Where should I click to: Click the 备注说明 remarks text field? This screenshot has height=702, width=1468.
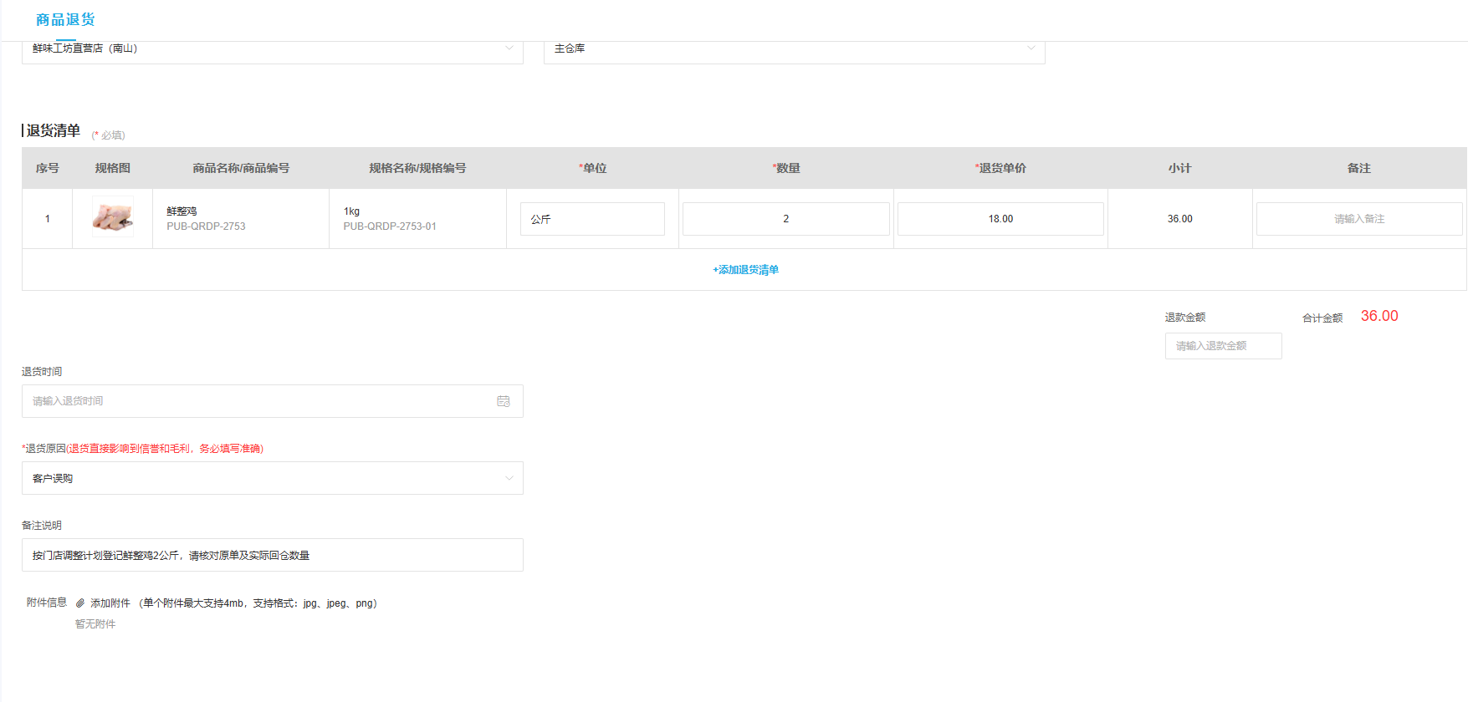click(273, 555)
